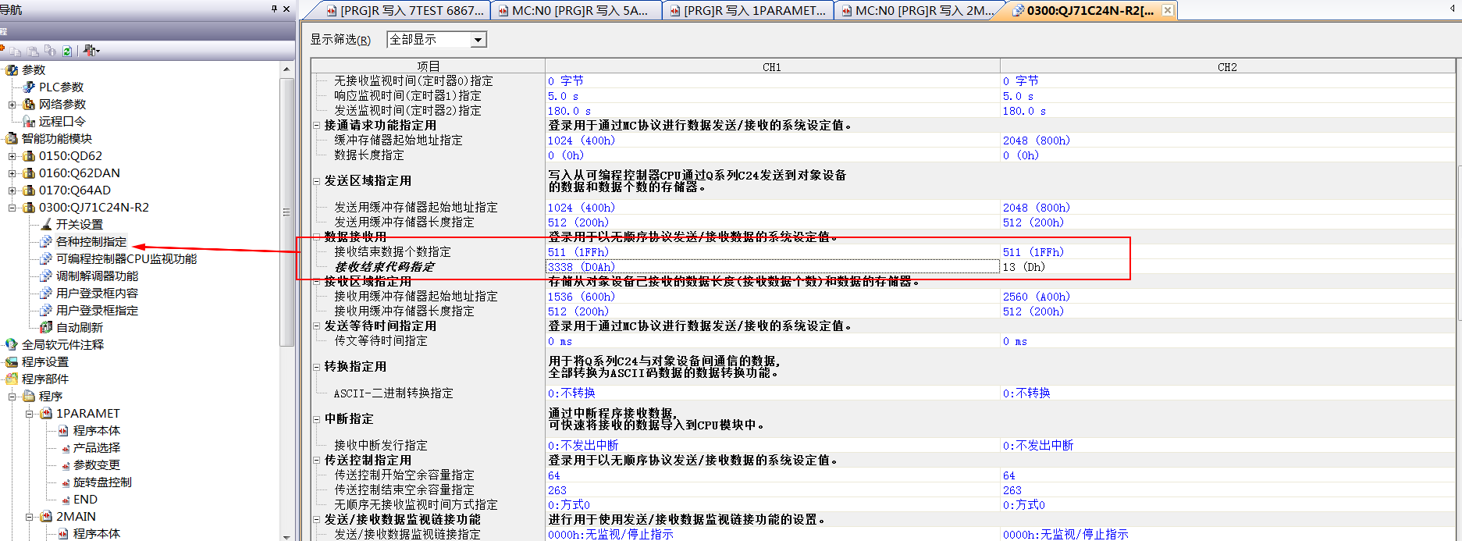
Task: Collapse the 0300:QJ71C24N-R2 module node
Action: click(12, 207)
